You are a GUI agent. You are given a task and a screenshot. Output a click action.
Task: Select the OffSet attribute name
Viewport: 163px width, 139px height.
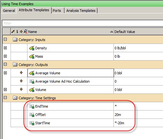40,115
